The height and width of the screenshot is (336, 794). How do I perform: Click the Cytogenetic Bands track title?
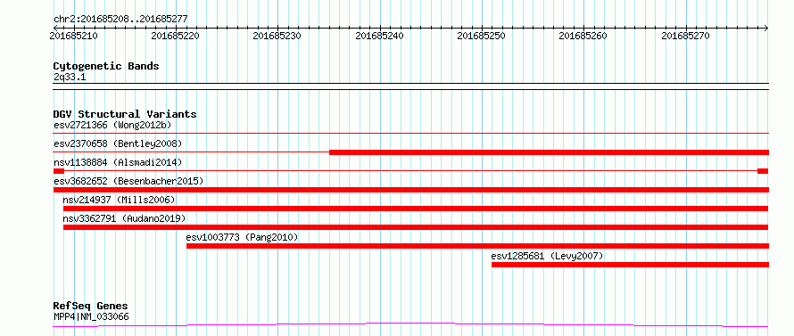pos(106,66)
